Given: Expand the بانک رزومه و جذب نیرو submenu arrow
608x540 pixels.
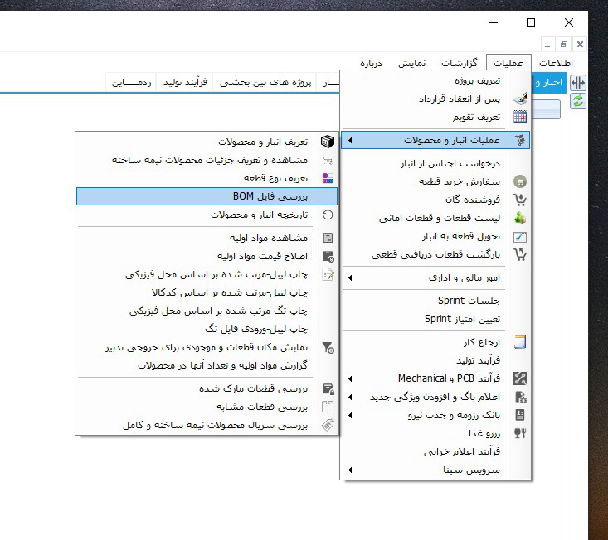Looking at the screenshot, I should (x=350, y=416).
